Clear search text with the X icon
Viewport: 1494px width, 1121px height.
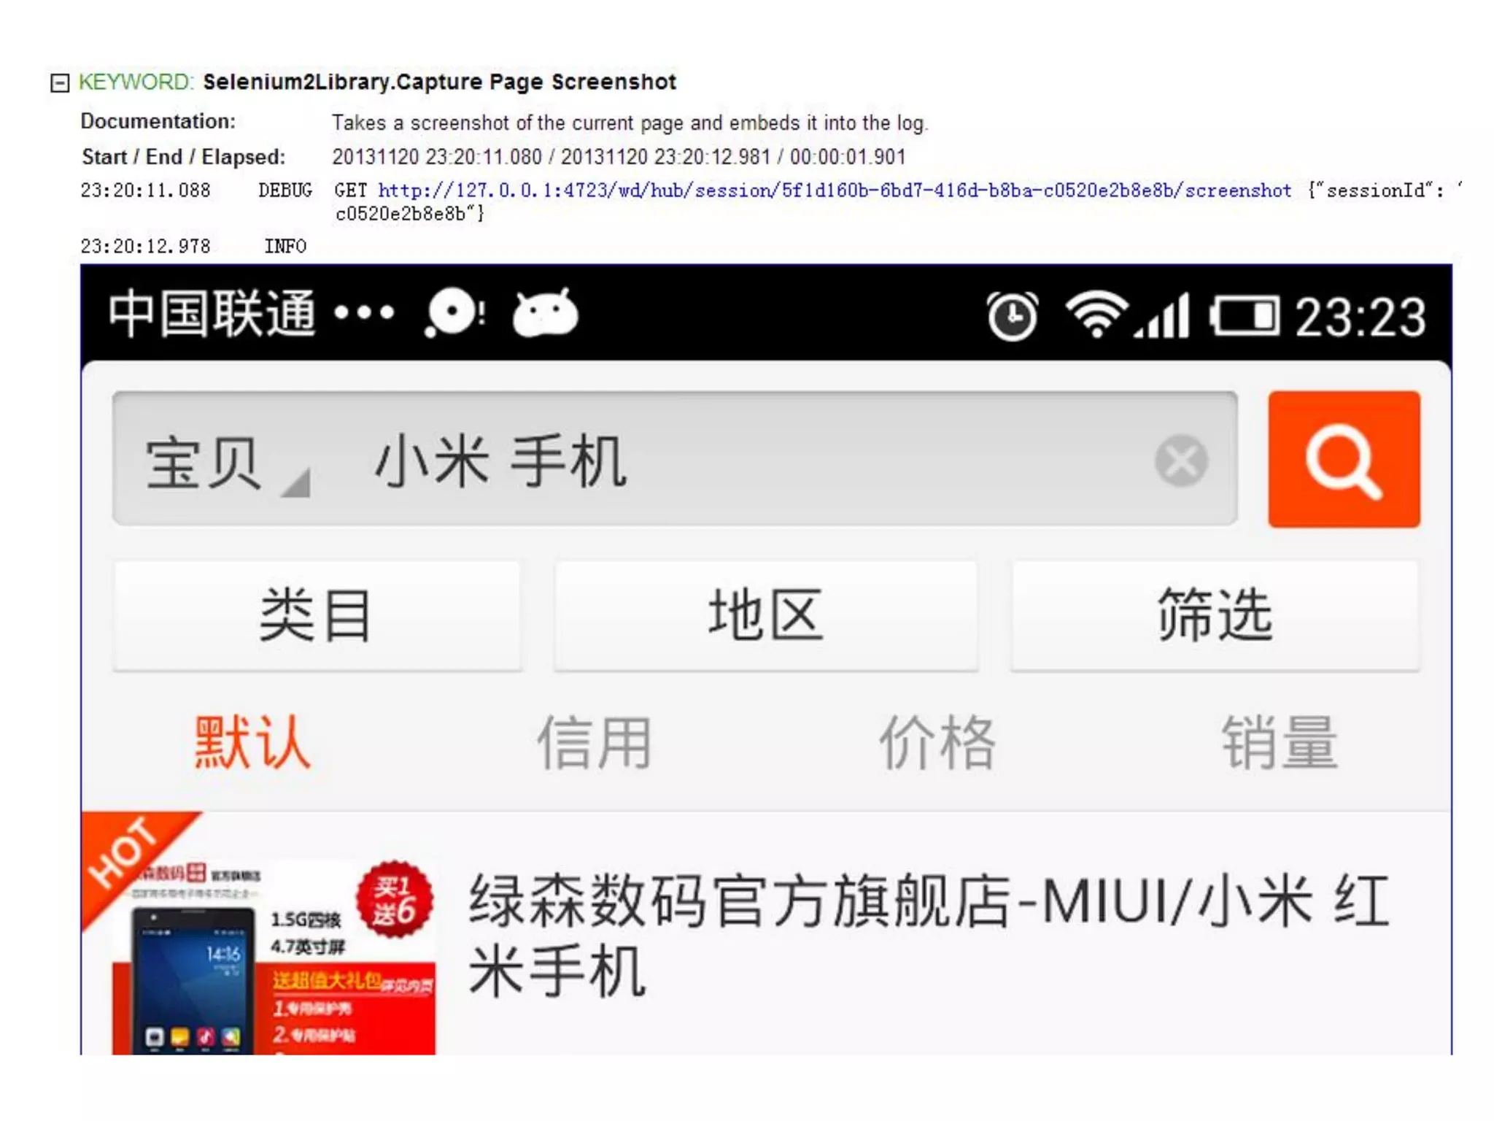pos(1180,461)
